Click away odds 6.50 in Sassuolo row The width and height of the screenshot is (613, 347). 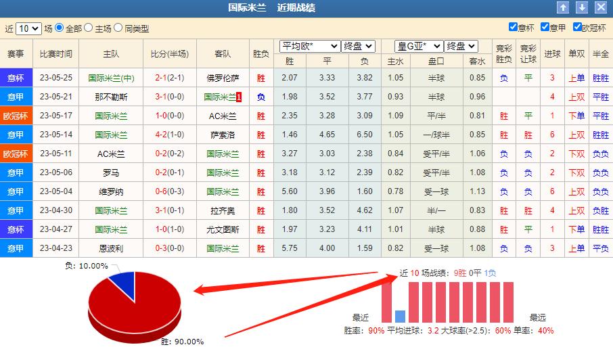pos(365,135)
